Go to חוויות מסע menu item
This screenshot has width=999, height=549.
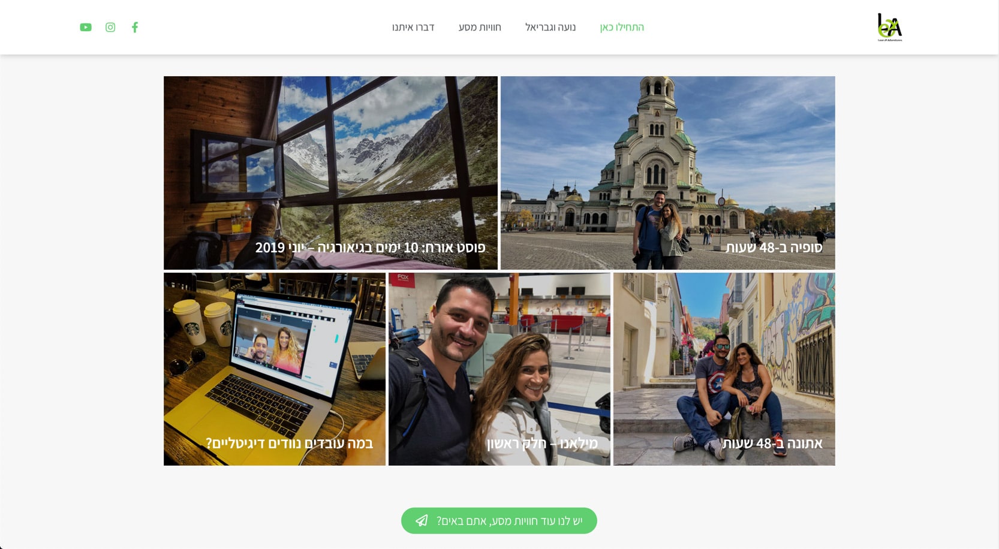(x=480, y=28)
